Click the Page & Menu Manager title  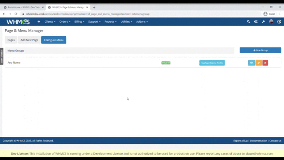point(24,31)
